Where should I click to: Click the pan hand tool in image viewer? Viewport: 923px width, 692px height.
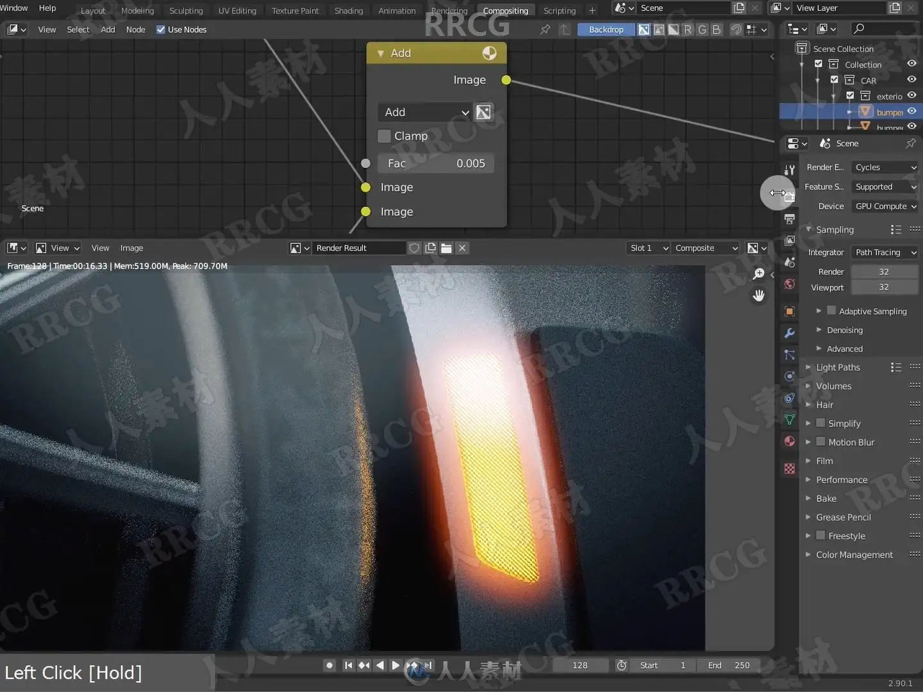[x=759, y=295]
